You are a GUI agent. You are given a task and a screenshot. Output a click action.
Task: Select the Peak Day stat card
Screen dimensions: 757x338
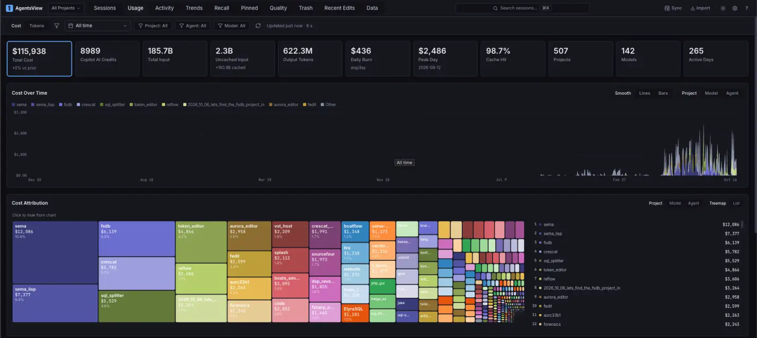pyautogui.click(x=444, y=59)
